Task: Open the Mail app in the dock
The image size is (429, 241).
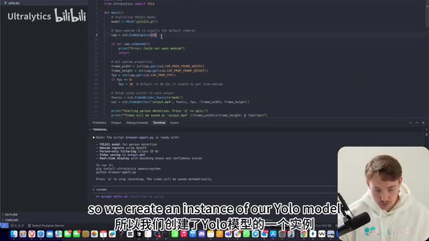Action: click(50, 234)
